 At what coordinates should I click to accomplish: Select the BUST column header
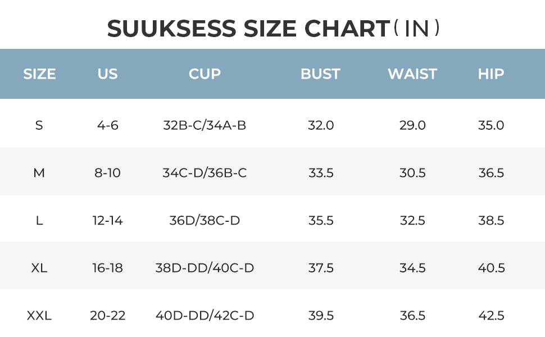(320, 74)
